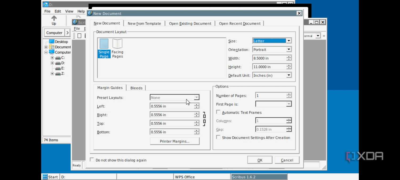
Task: Open View menu in file manager
Action: click(69, 11)
